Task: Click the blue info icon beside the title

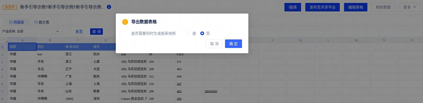Action: click(x=109, y=7)
